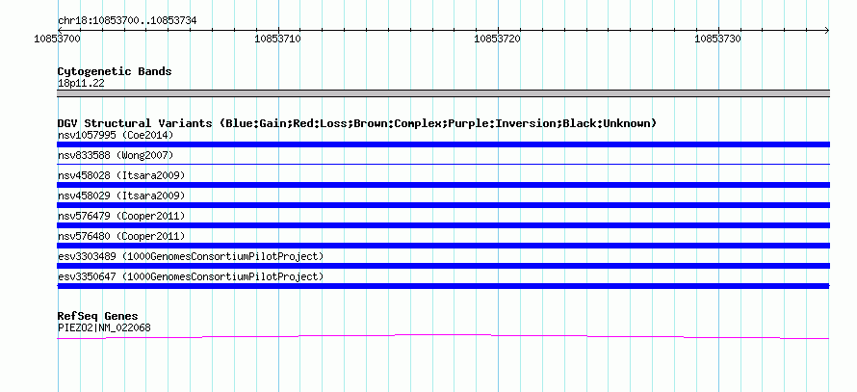Open nsv458029 (Itsara2009) variant entry
Viewport: 857px width, 392px height.
click(x=120, y=196)
